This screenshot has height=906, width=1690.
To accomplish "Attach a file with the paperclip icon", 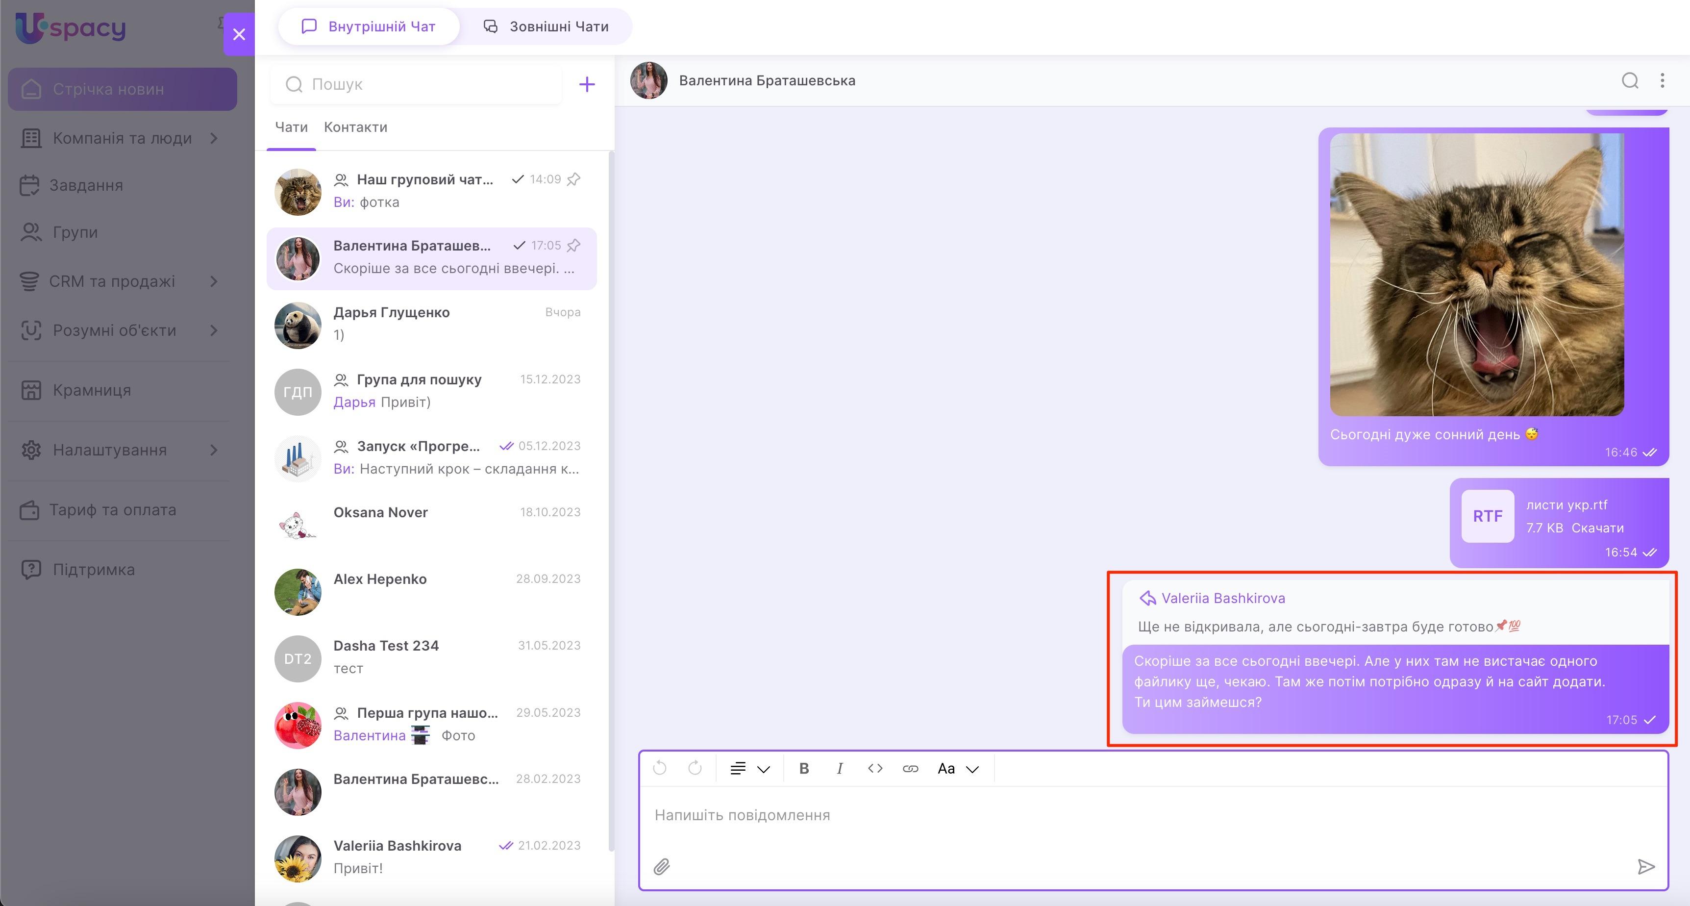I will pos(661,867).
